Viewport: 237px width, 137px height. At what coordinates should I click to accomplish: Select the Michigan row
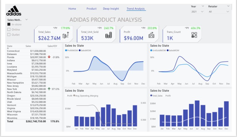(x=33, y=77)
